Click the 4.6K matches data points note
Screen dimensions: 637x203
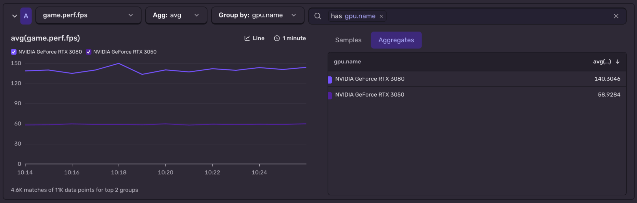(75, 190)
